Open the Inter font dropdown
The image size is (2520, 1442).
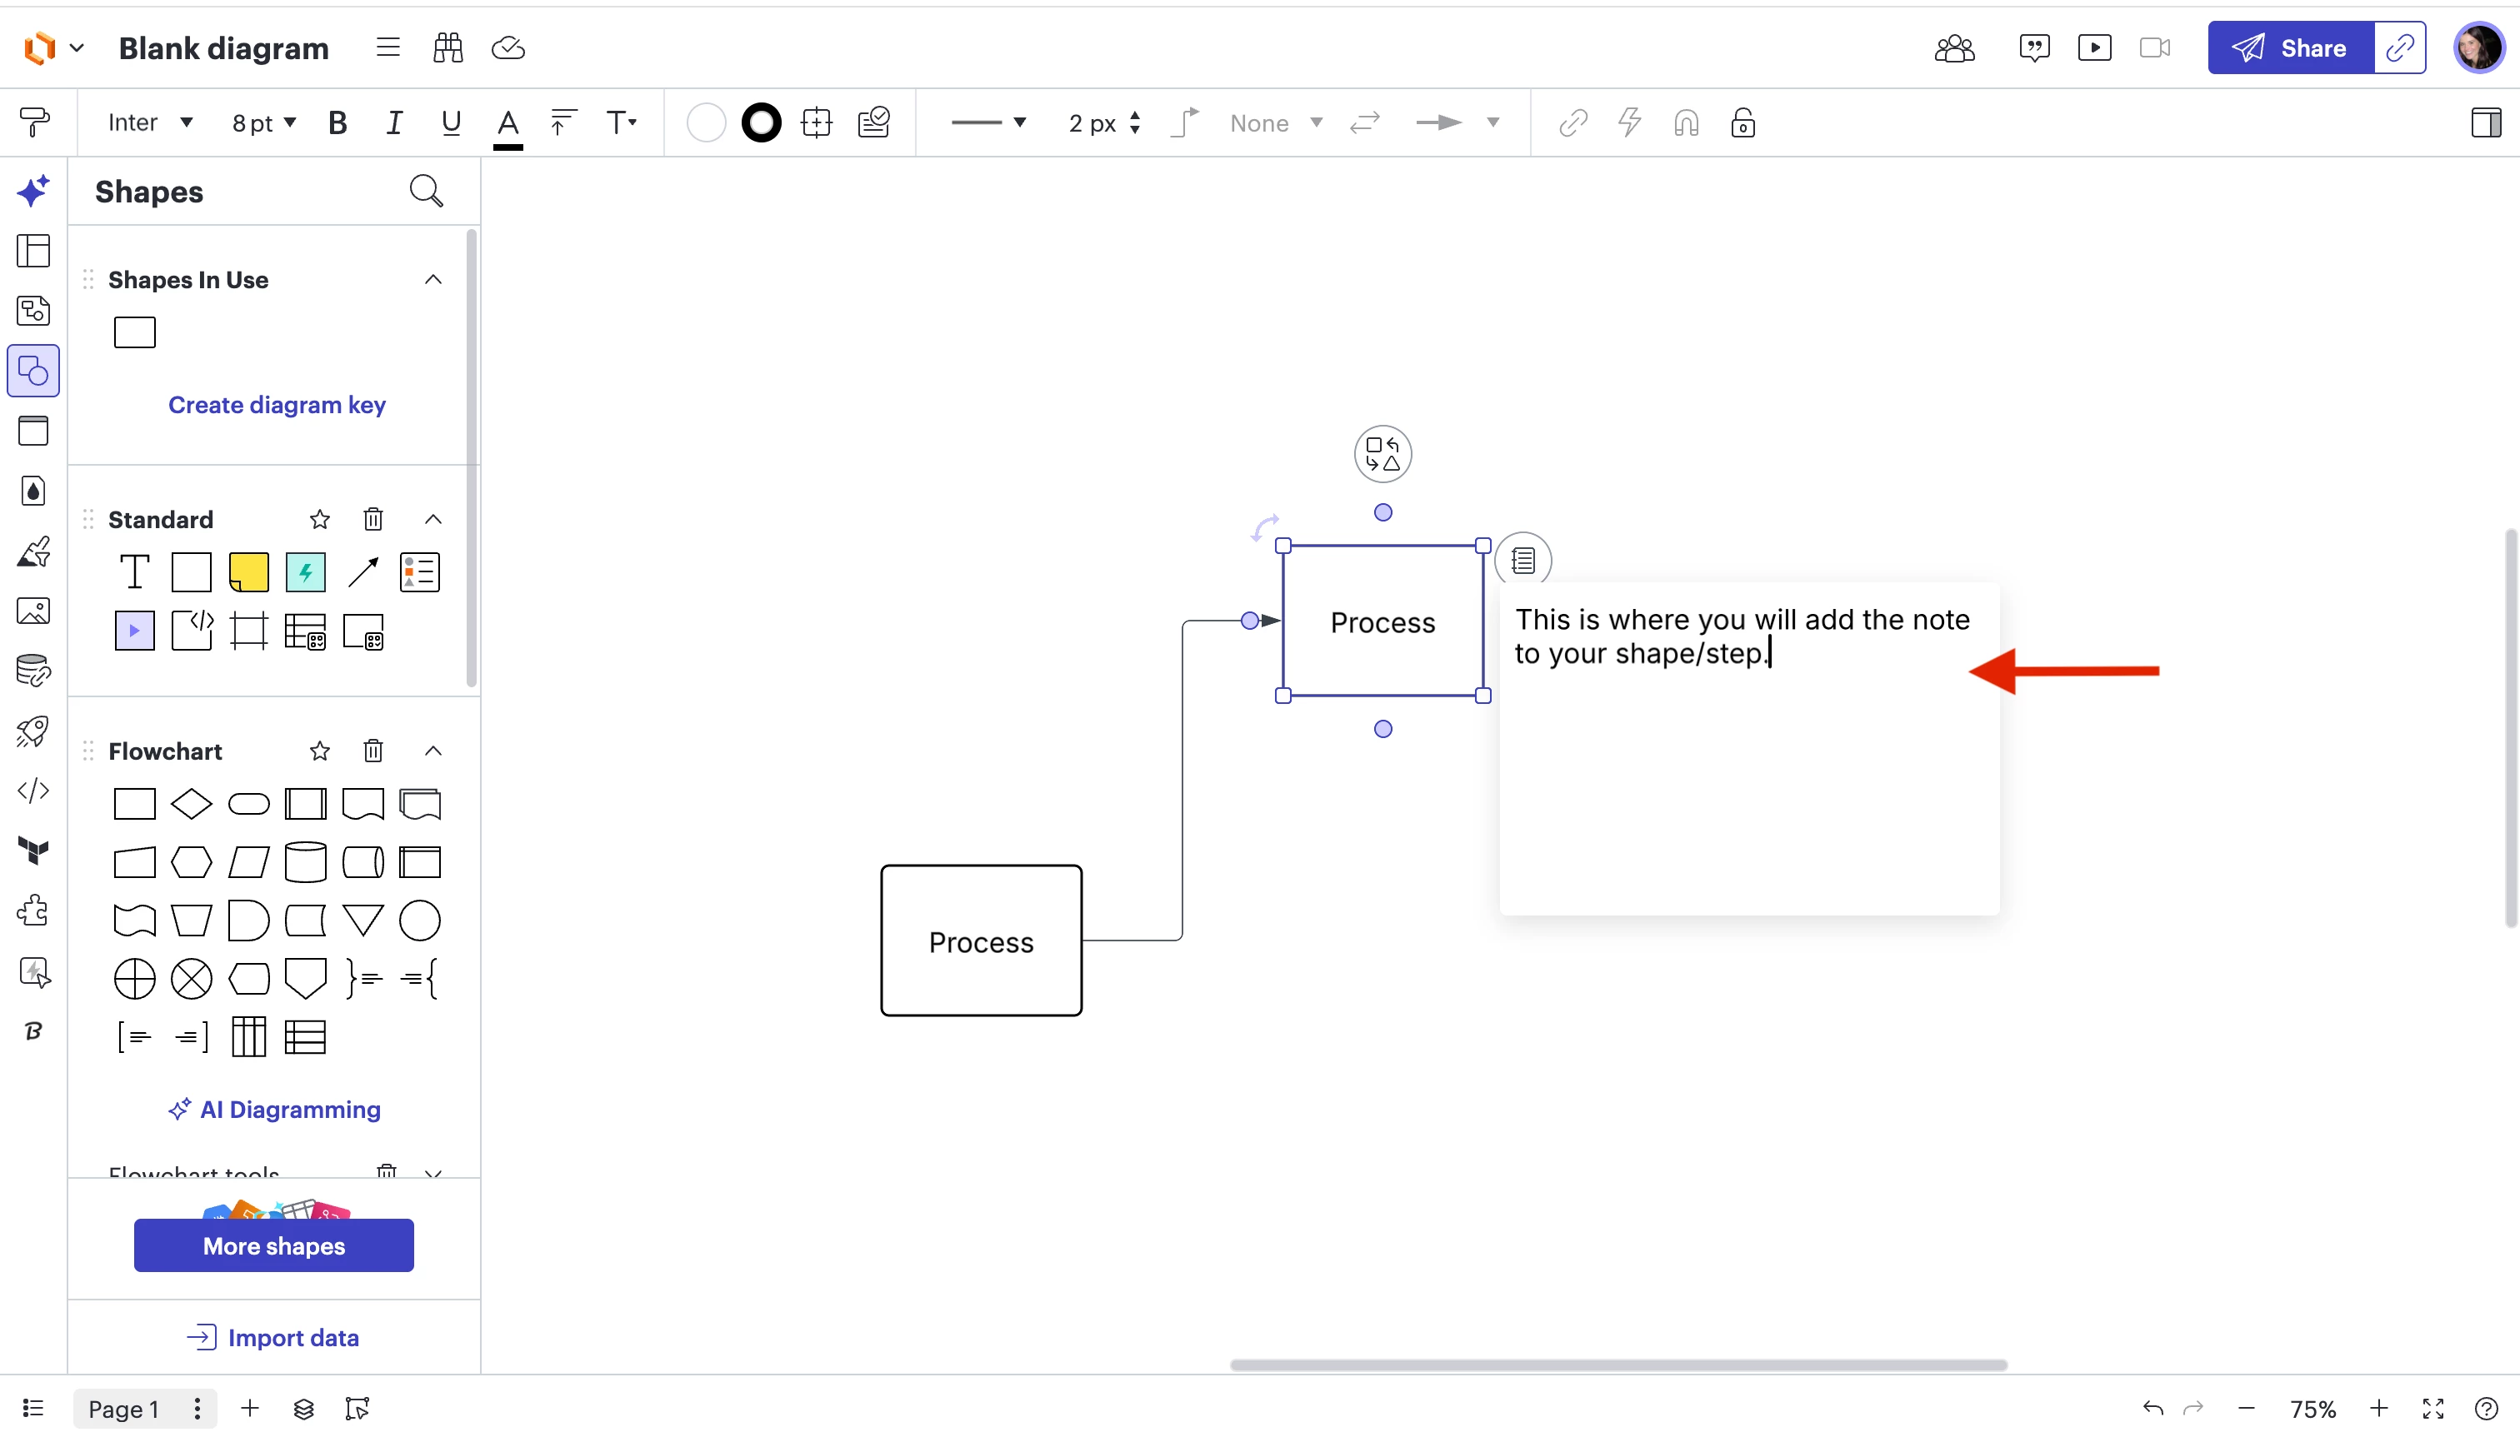pos(149,122)
